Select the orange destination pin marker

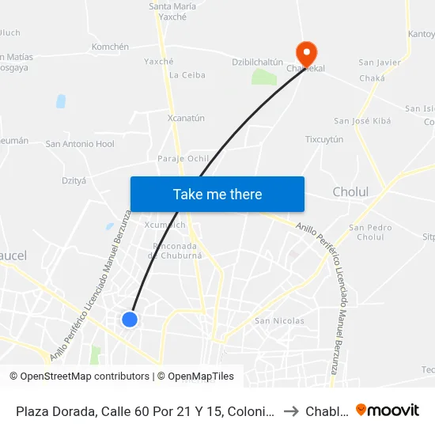click(306, 54)
